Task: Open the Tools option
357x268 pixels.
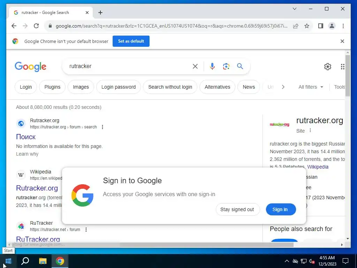Action: 339,87
